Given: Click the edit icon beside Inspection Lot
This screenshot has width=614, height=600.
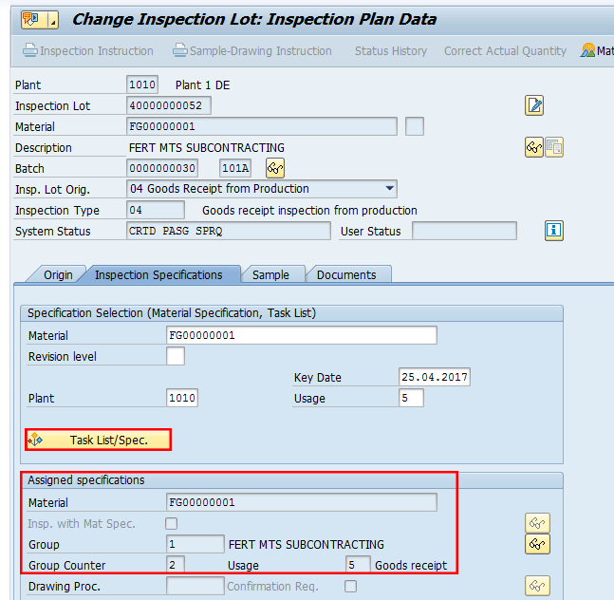Looking at the screenshot, I should pyautogui.click(x=534, y=105).
